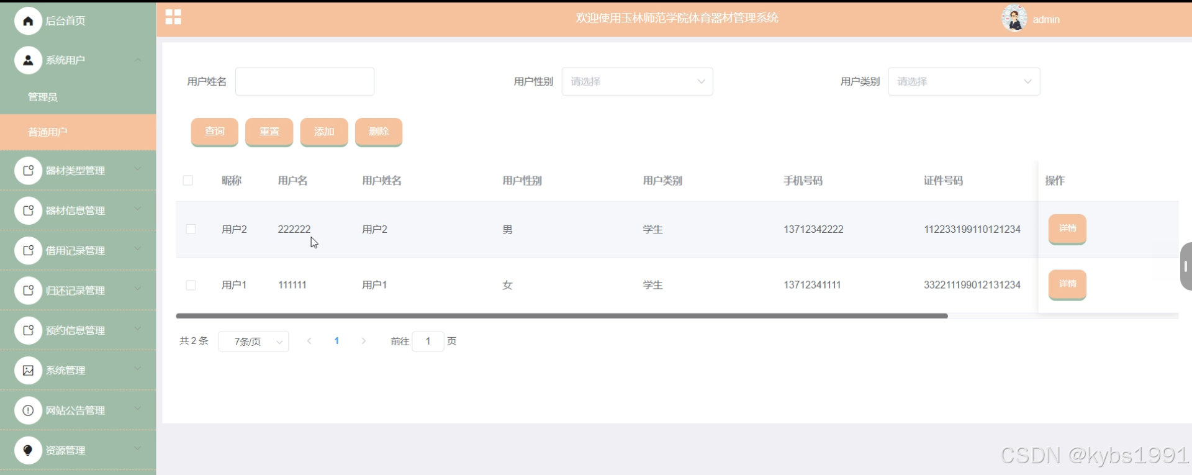Click username 222222 cell

(x=294, y=229)
